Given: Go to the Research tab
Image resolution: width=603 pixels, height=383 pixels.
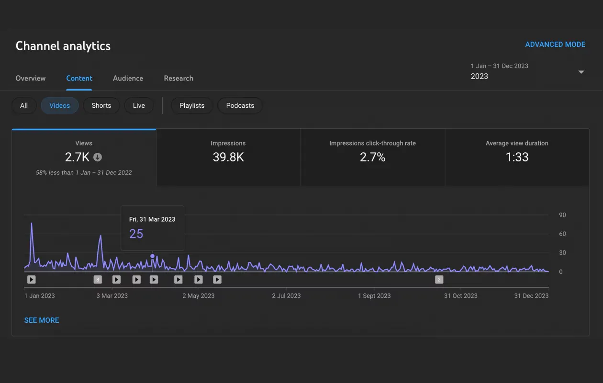Looking at the screenshot, I should point(179,78).
